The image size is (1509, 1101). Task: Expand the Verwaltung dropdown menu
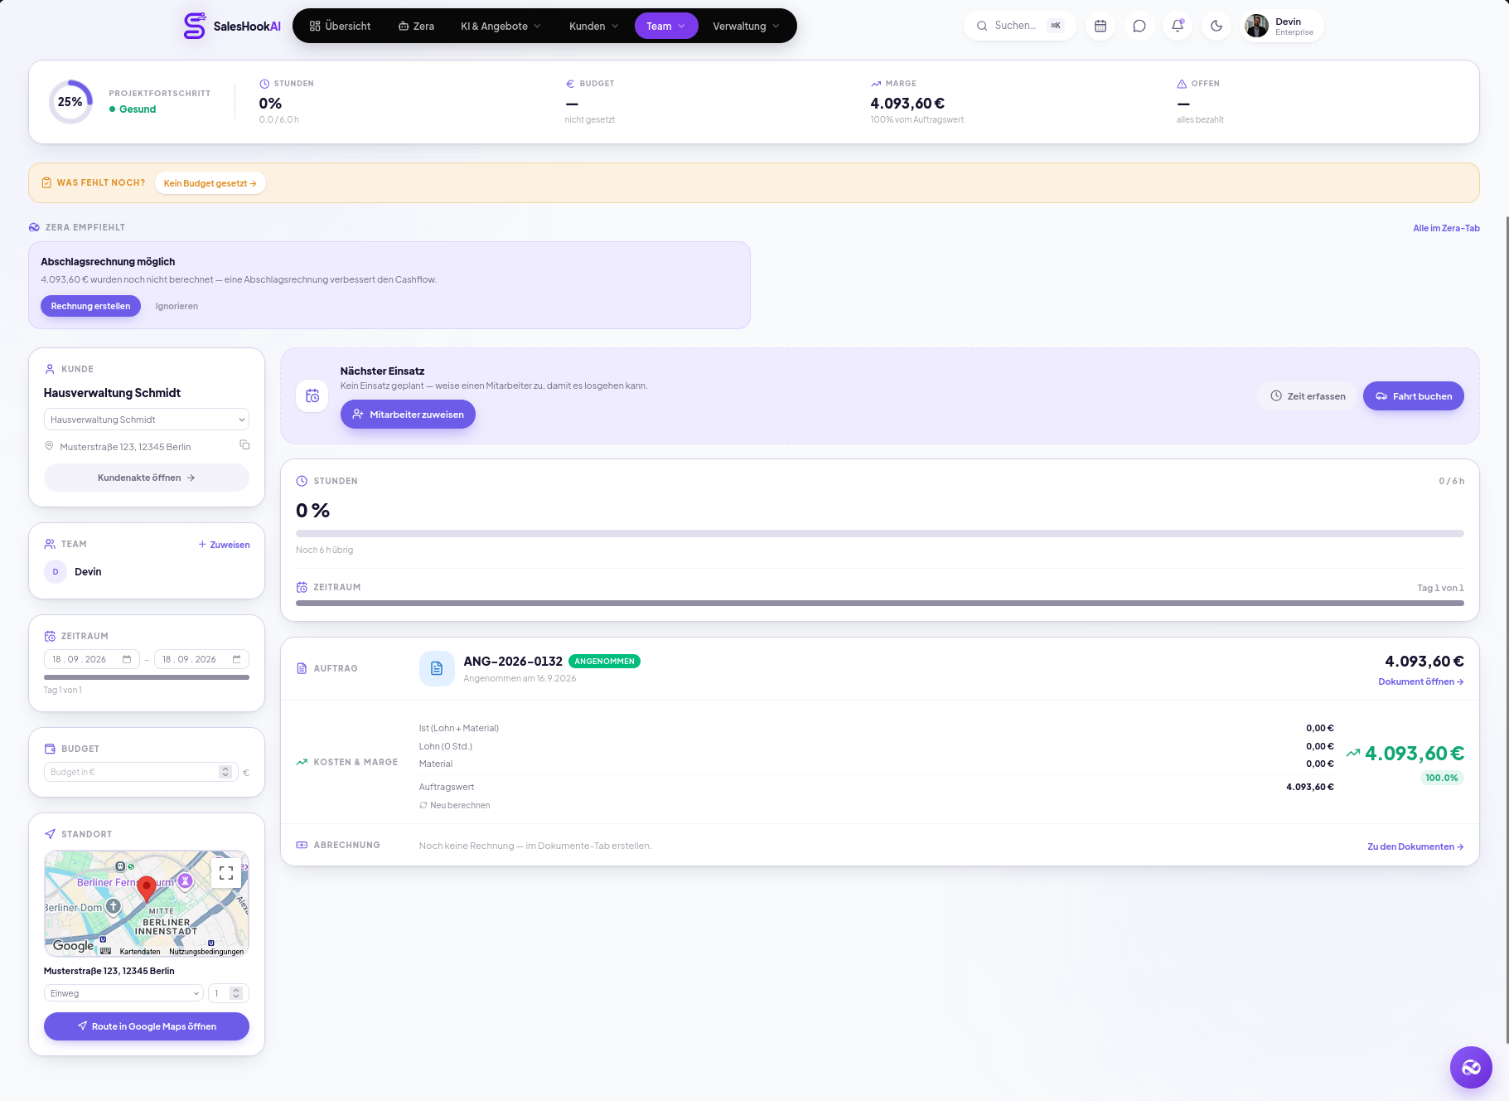point(746,26)
